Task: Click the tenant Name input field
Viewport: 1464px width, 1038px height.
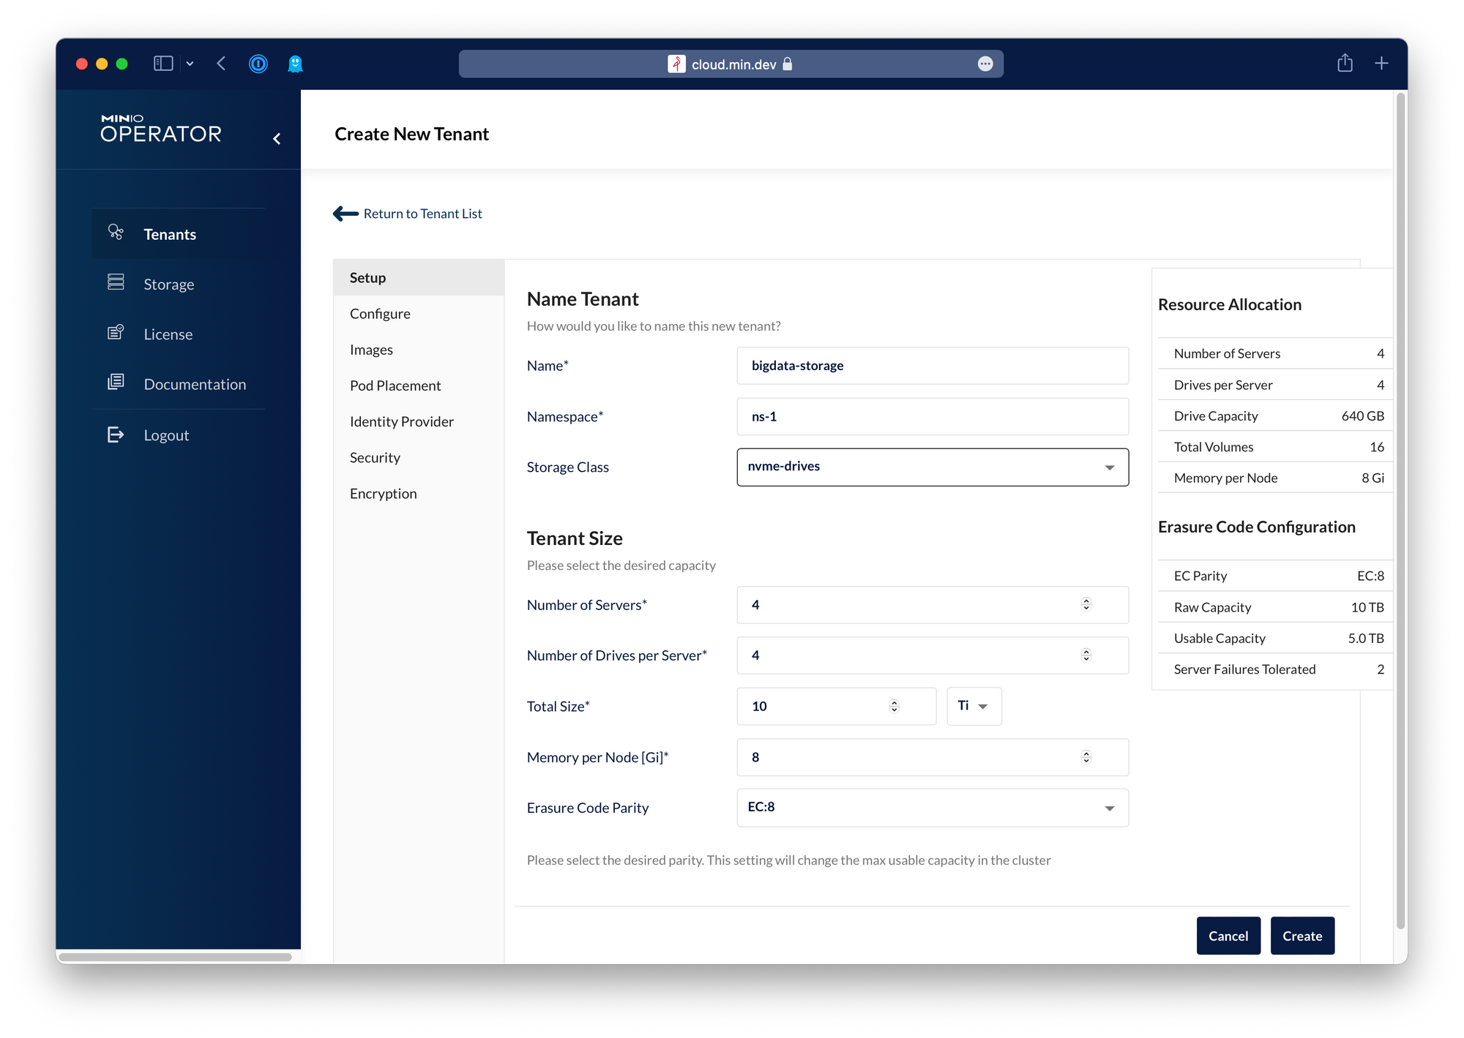Action: pos(932,366)
